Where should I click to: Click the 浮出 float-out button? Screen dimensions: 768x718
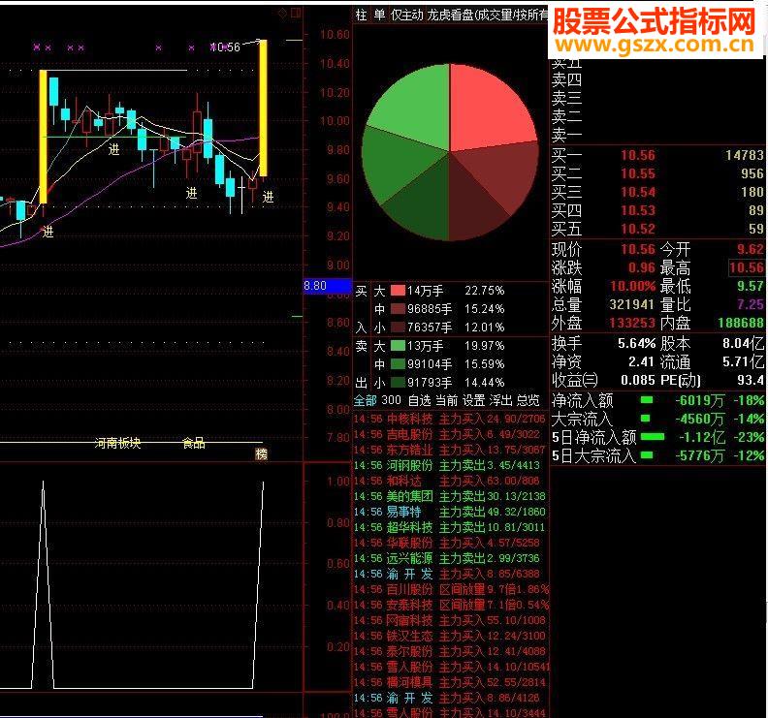coord(500,400)
